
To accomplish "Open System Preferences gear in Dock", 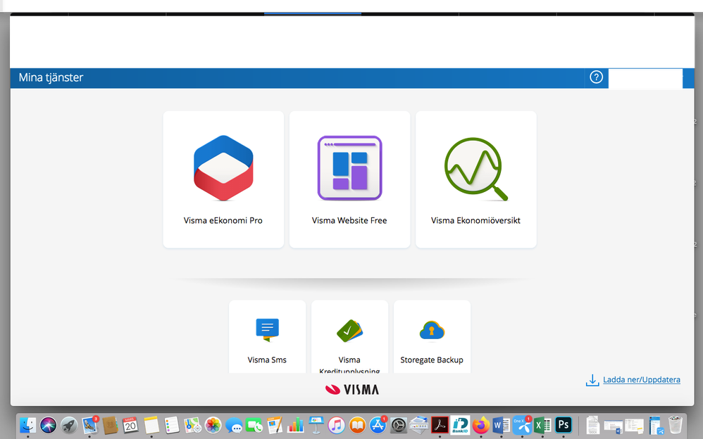I will pos(398,425).
